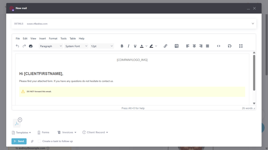
Task: Open the Table menu
Action: coord(73,39)
